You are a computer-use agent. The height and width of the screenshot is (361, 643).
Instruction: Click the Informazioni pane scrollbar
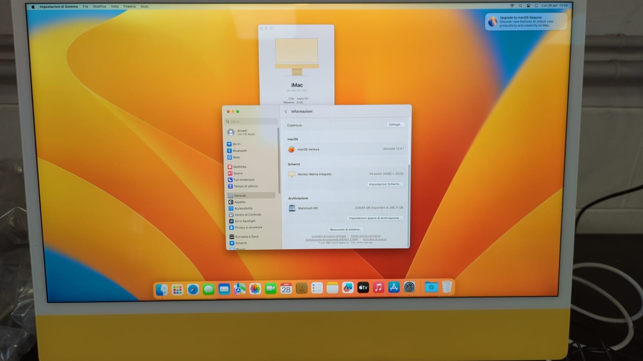click(x=409, y=205)
